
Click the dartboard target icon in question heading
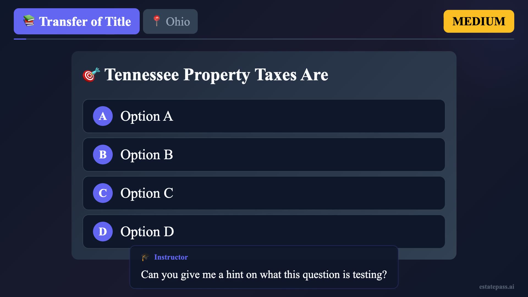coord(91,75)
